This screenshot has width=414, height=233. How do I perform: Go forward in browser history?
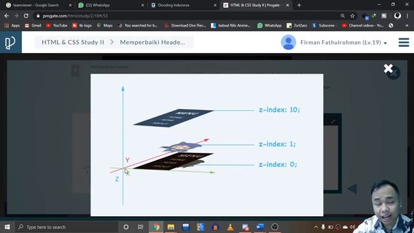(x=16, y=16)
